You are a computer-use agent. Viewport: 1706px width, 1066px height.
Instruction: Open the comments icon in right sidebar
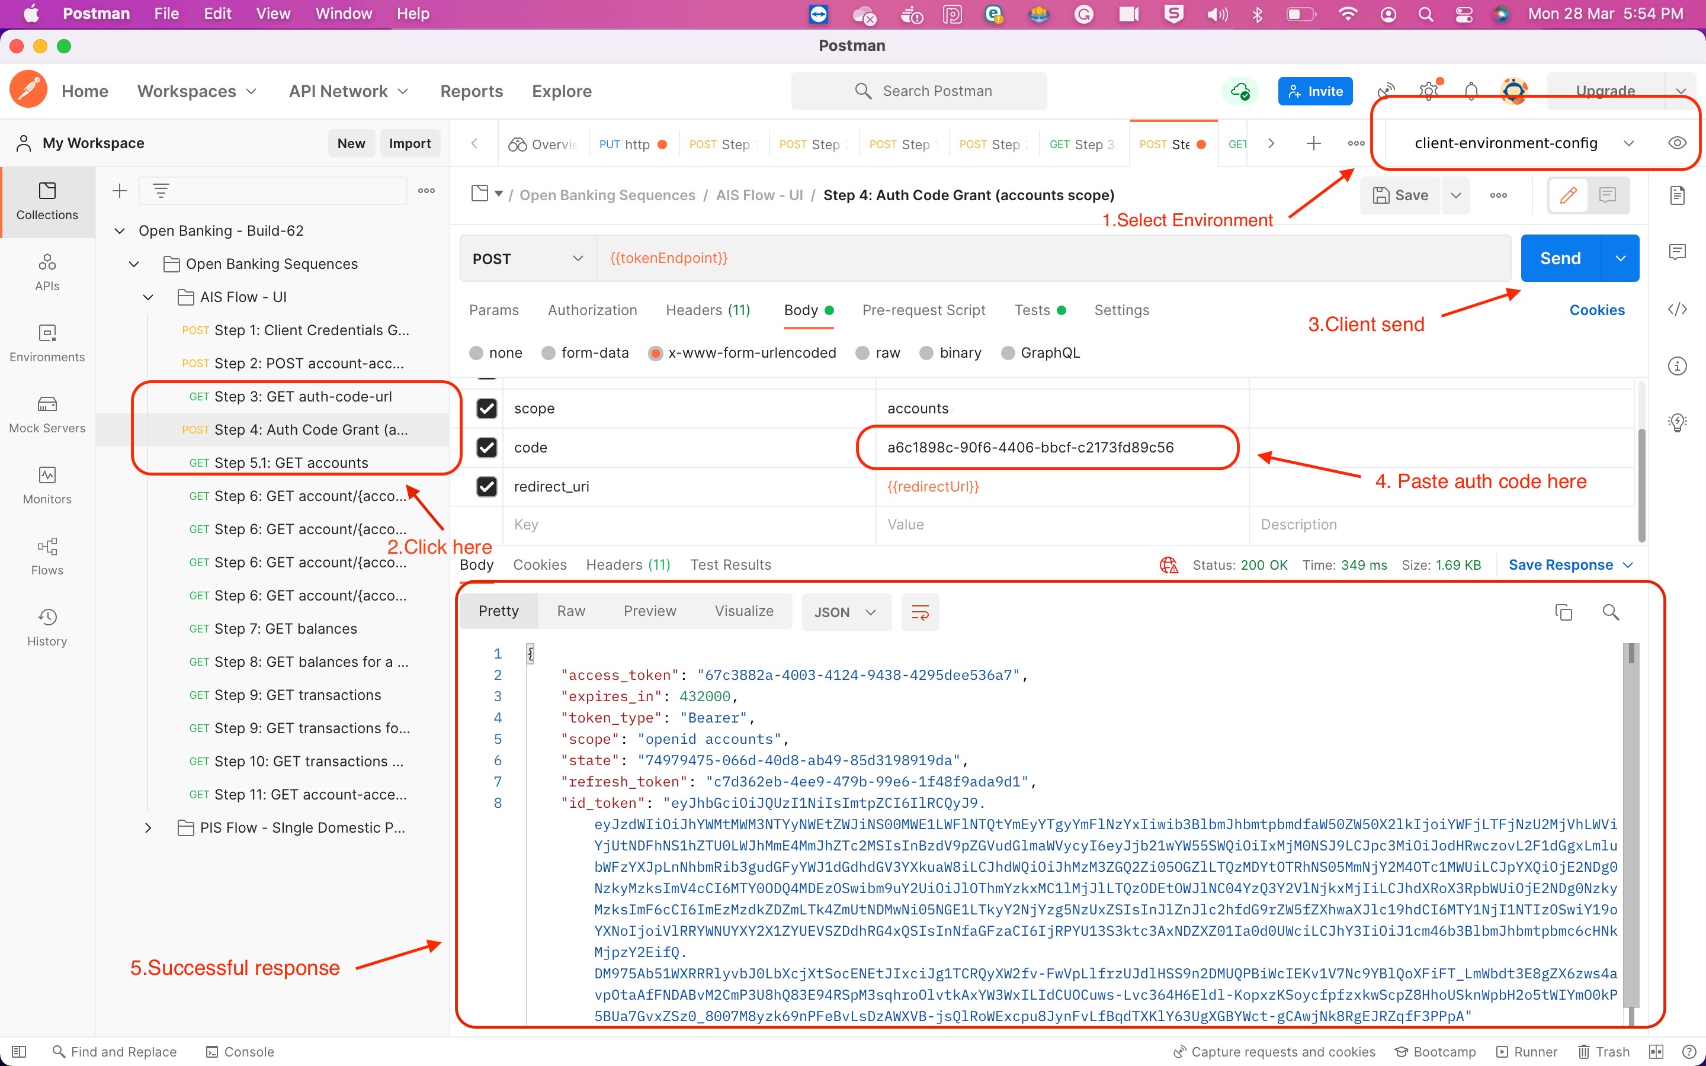pos(1678,252)
